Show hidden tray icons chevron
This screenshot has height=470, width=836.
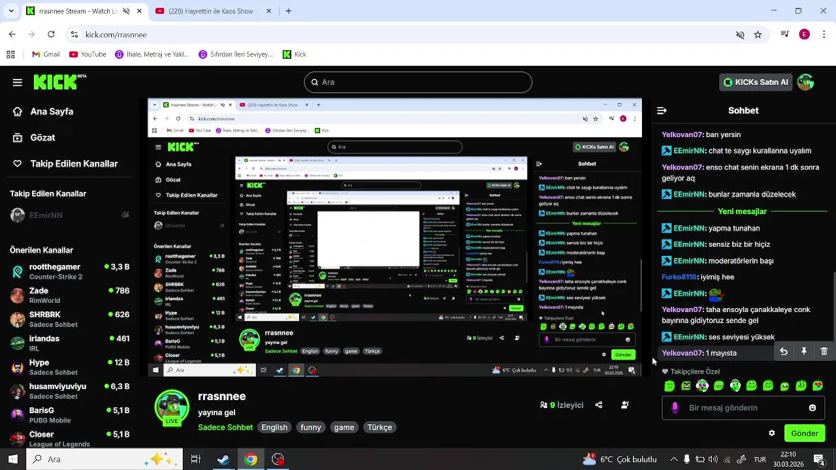(x=674, y=460)
